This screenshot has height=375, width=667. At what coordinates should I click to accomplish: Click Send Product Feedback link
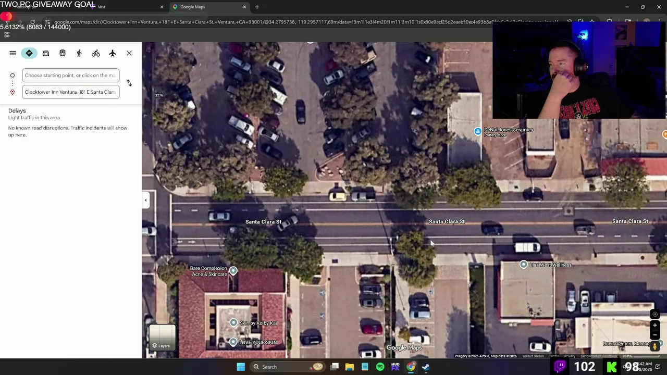pos(599,356)
